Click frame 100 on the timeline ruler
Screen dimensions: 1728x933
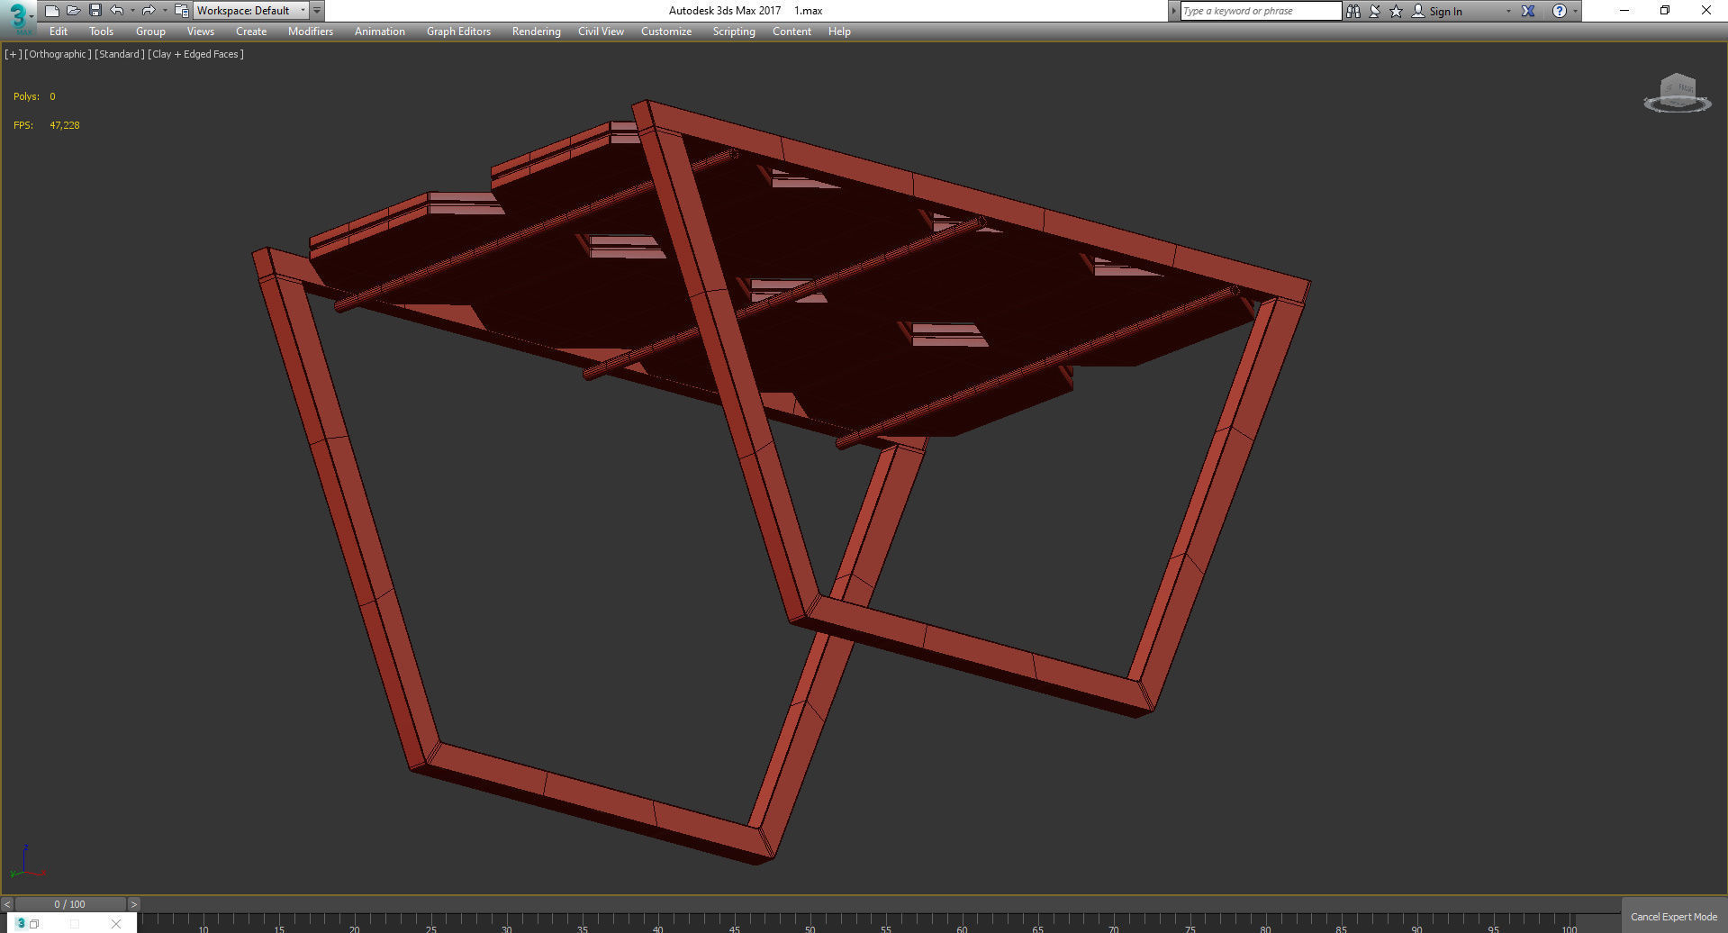tap(1569, 928)
